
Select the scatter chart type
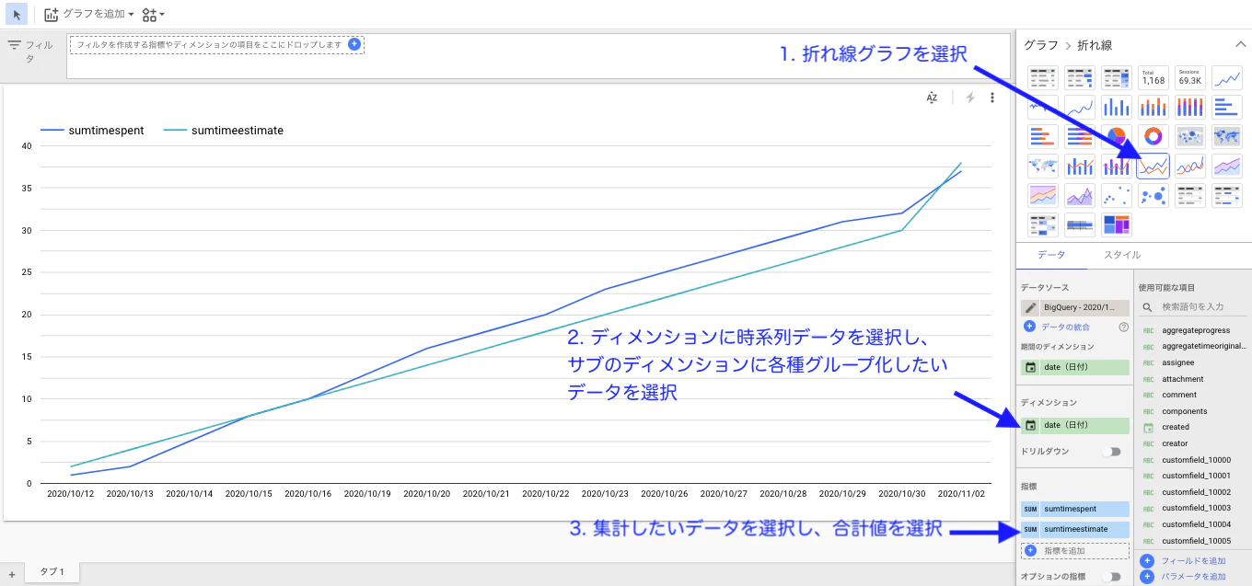coord(1117,196)
